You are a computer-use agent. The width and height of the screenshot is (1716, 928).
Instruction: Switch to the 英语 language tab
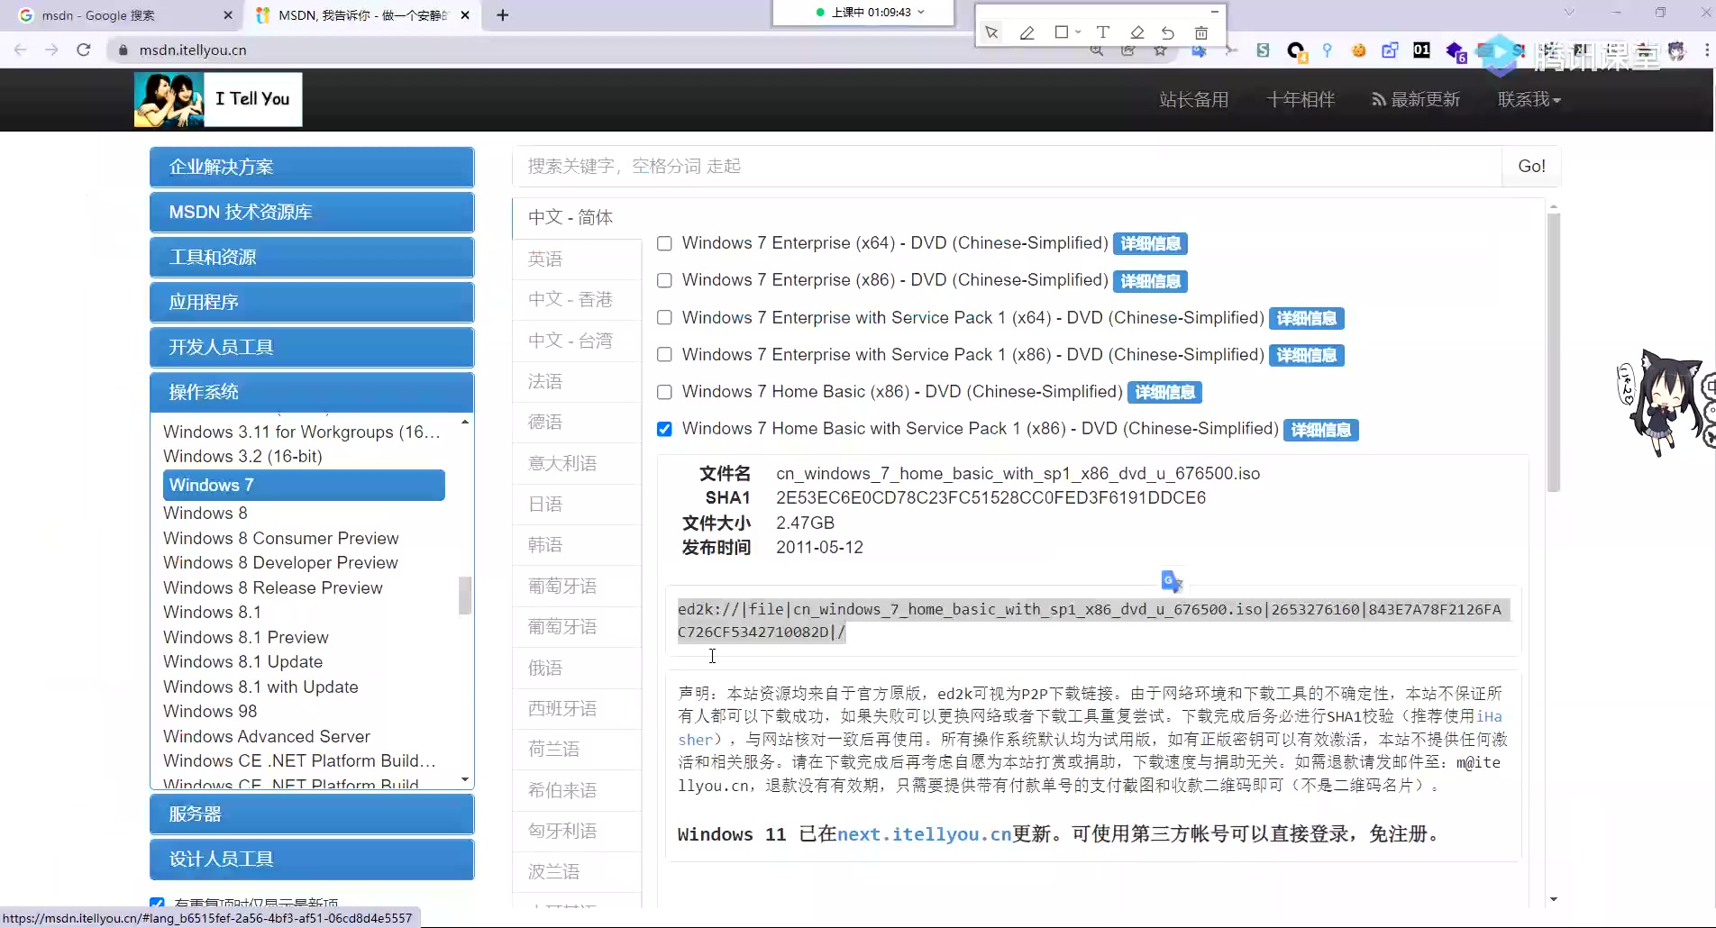[577, 259]
